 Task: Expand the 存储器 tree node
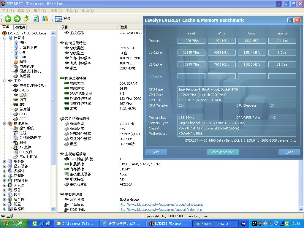pos(4,176)
